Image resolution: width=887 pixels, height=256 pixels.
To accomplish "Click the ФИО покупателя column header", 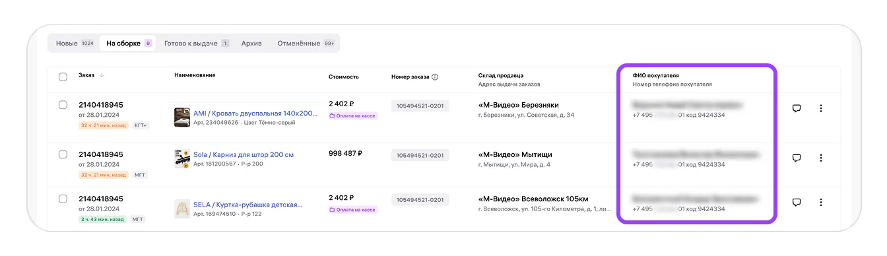I will (656, 75).
